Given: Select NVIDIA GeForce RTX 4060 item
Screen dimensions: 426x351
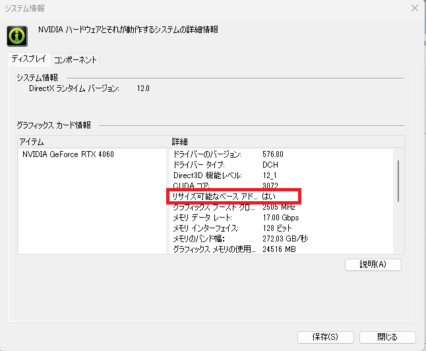Looking at the screenshot, I should 68,154.
